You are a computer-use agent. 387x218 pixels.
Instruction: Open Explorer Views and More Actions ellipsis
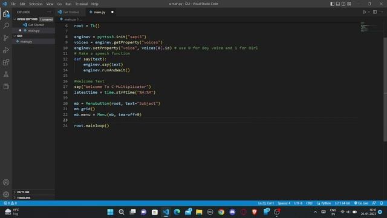pyautogui.click(x=49, y=12)
